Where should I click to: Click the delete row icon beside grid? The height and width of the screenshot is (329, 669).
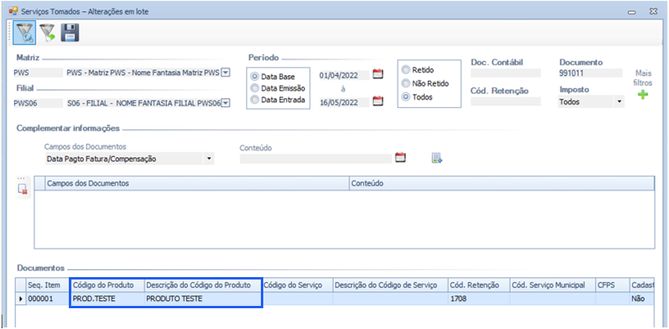pos(22,190)
